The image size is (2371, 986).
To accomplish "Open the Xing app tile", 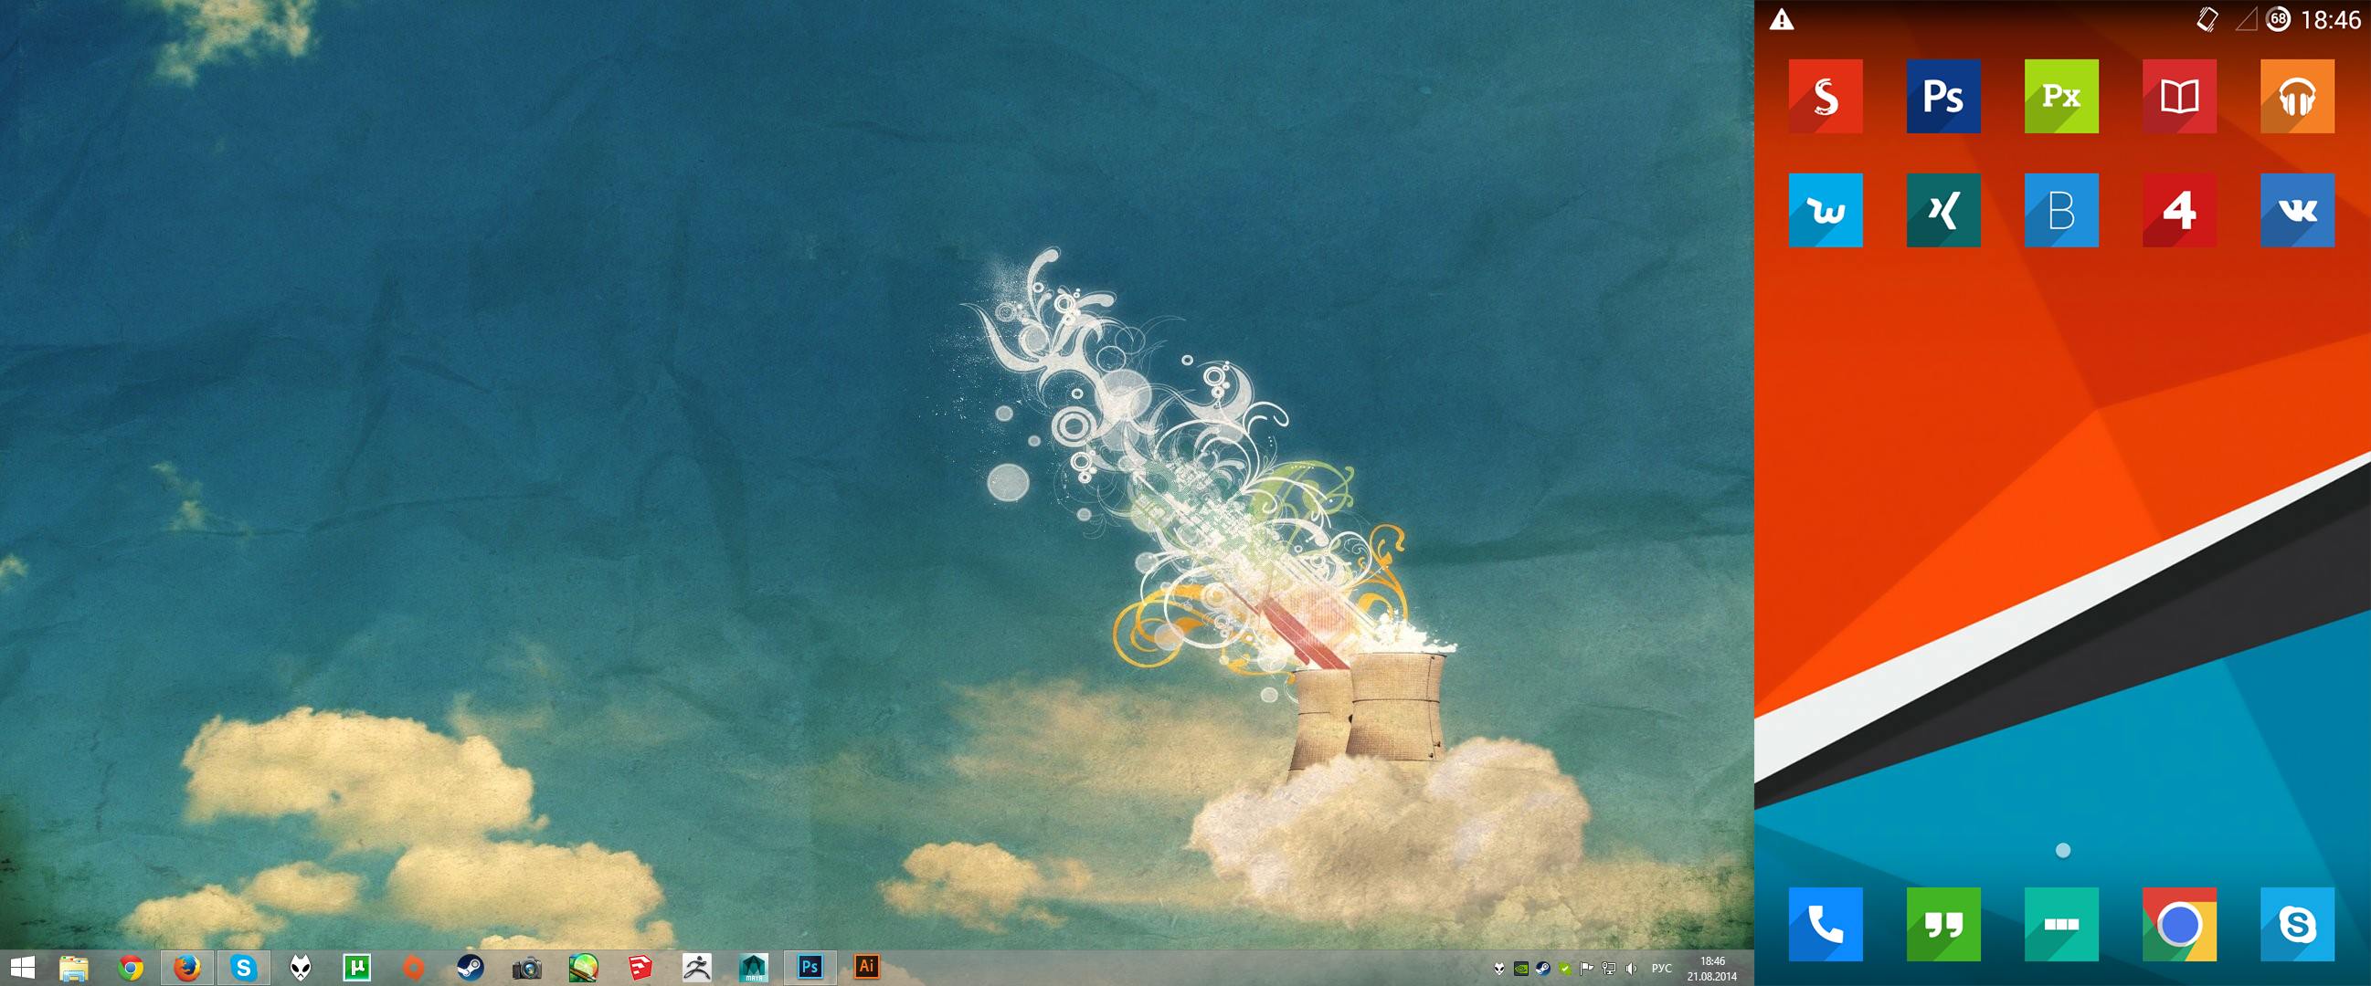I will click(x=1943, y=211).
